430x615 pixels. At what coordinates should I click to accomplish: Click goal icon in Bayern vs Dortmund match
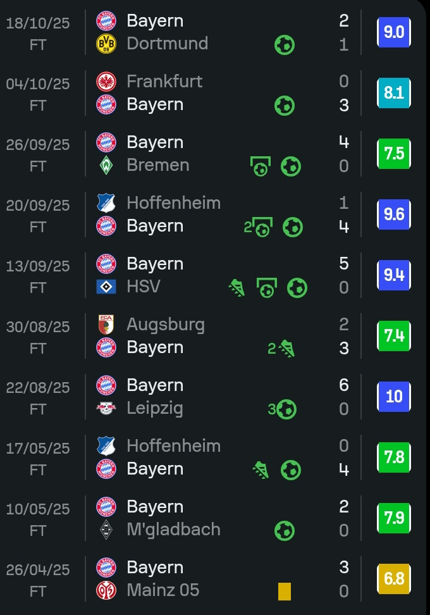pos(285,45)
